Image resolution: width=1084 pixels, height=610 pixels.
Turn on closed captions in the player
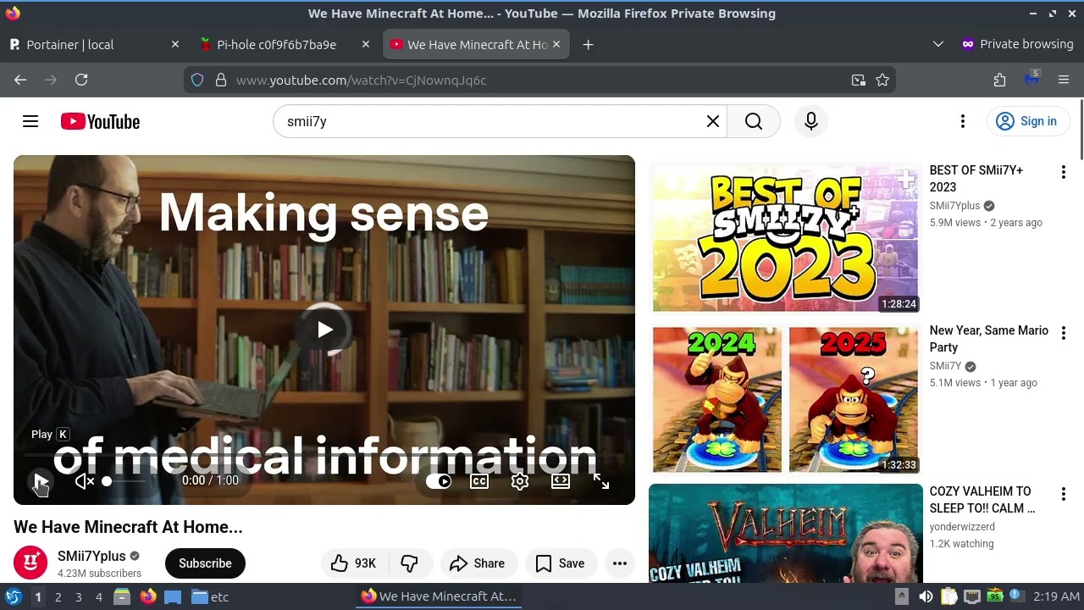[x=479, y=481]
